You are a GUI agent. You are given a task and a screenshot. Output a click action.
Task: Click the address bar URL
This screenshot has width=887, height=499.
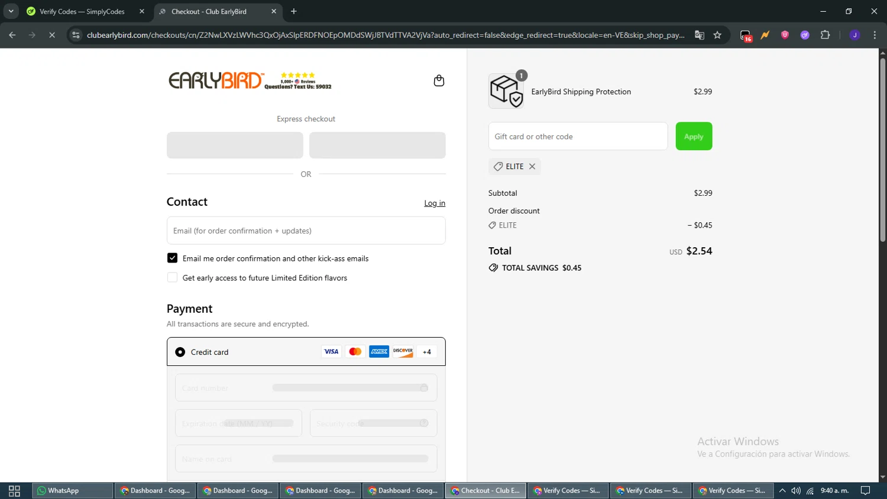(386, 35)
